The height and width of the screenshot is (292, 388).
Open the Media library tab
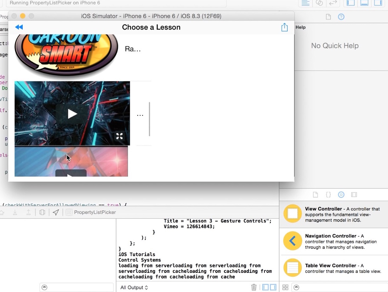[354, 195]
